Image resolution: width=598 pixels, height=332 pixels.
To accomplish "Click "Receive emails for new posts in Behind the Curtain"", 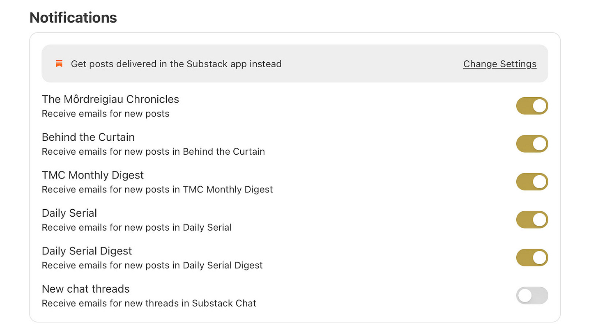I will pyautogui.click(x=153, y=151).
